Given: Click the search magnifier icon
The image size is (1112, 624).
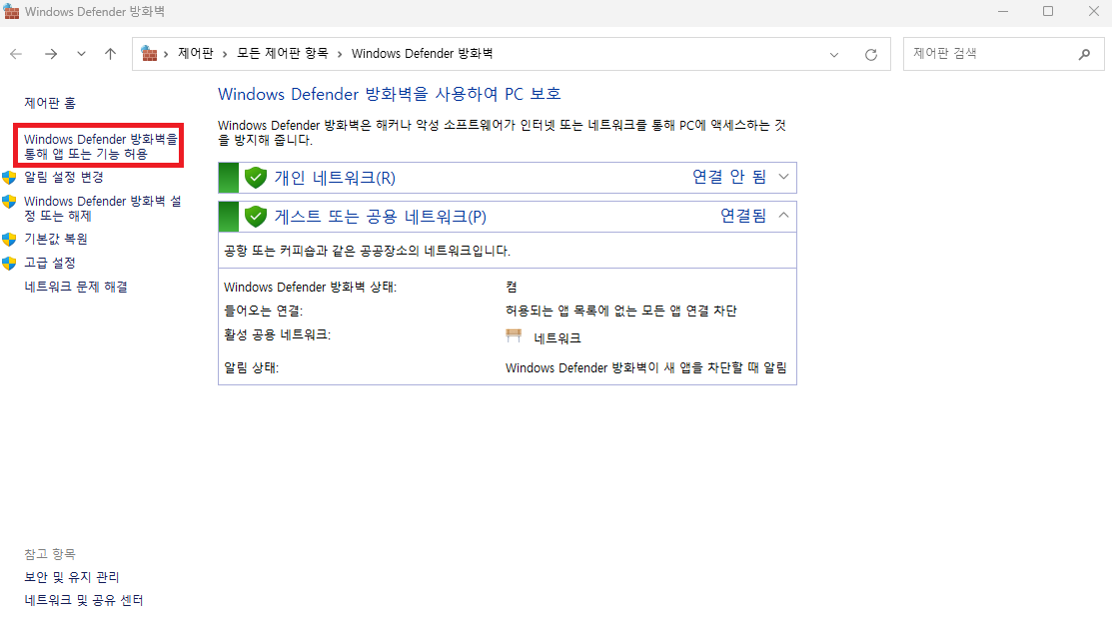Looking at the screenshot, I should [1084, 54].
